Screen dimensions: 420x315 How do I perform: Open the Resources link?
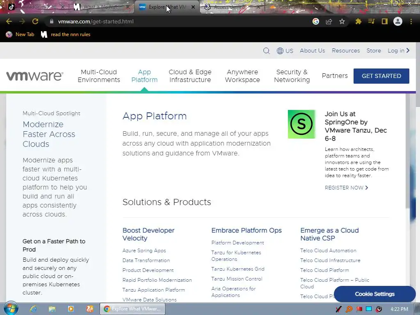346,50
